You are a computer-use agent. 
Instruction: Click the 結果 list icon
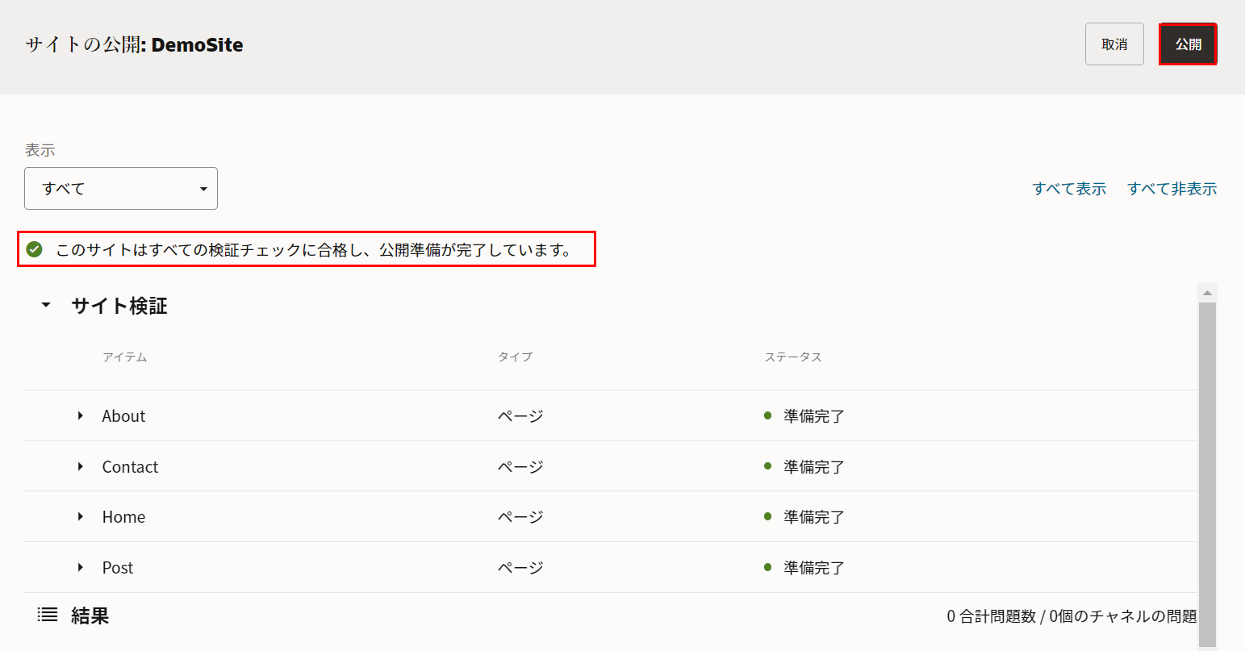click(48, 616)
